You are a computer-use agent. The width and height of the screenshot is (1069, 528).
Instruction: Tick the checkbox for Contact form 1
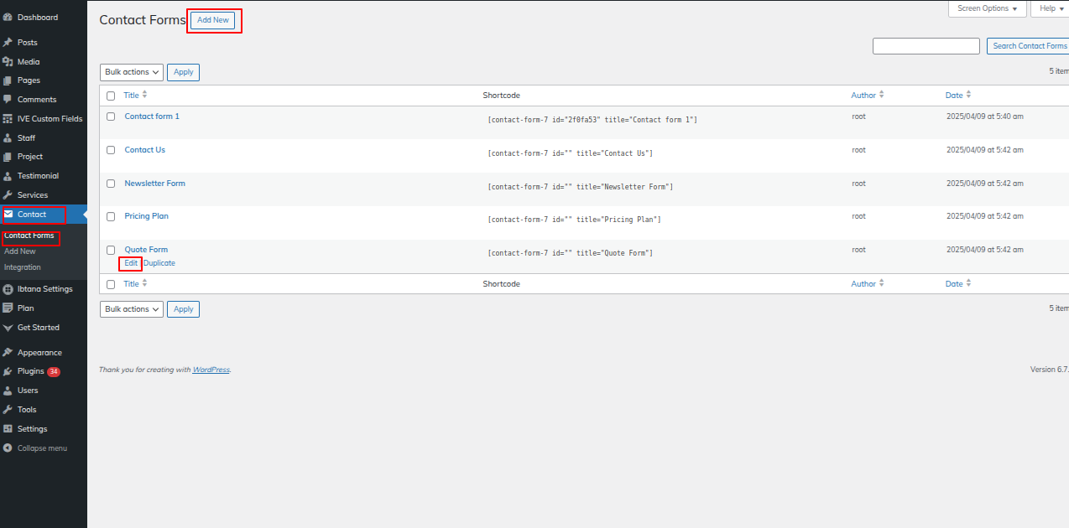click(x=111, y=116)
